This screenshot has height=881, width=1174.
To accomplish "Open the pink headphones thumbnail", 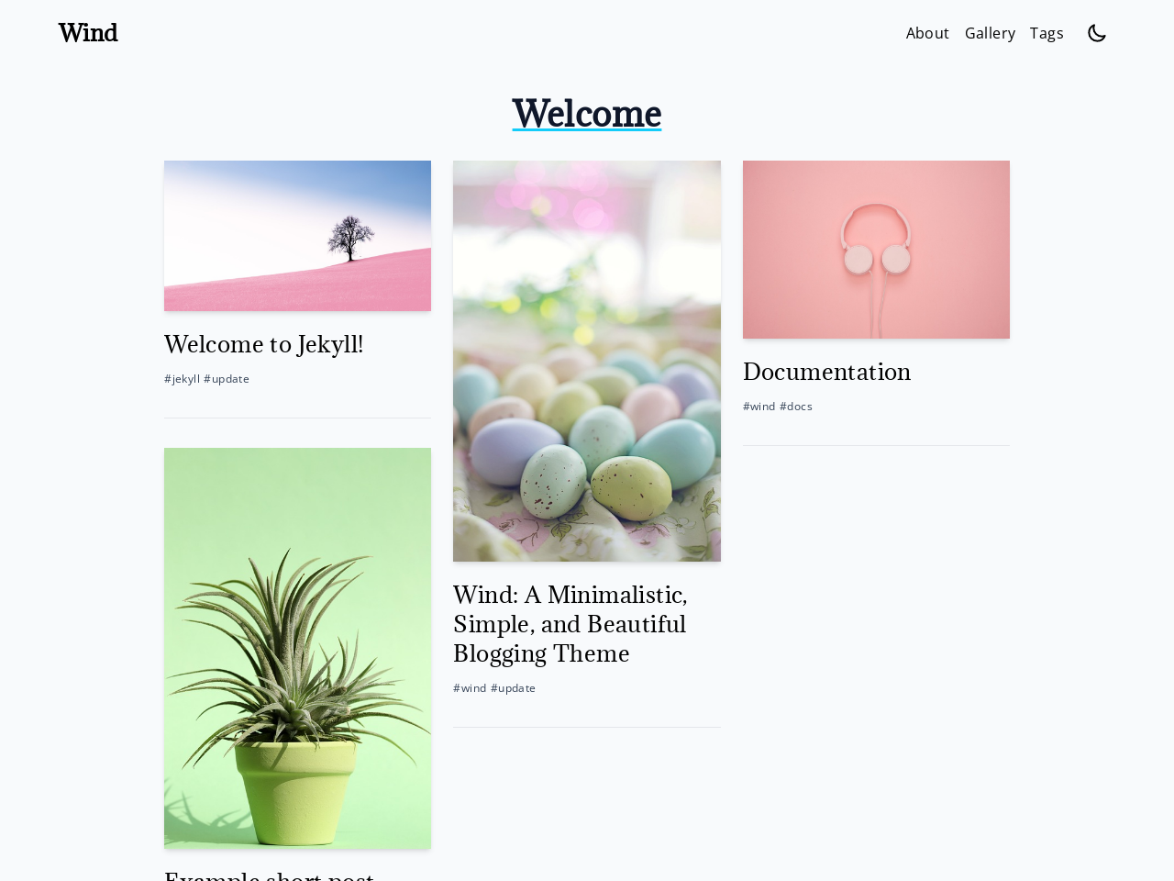I will 876,250.
